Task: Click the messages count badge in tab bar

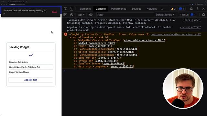Action: (x=181, y=9)
